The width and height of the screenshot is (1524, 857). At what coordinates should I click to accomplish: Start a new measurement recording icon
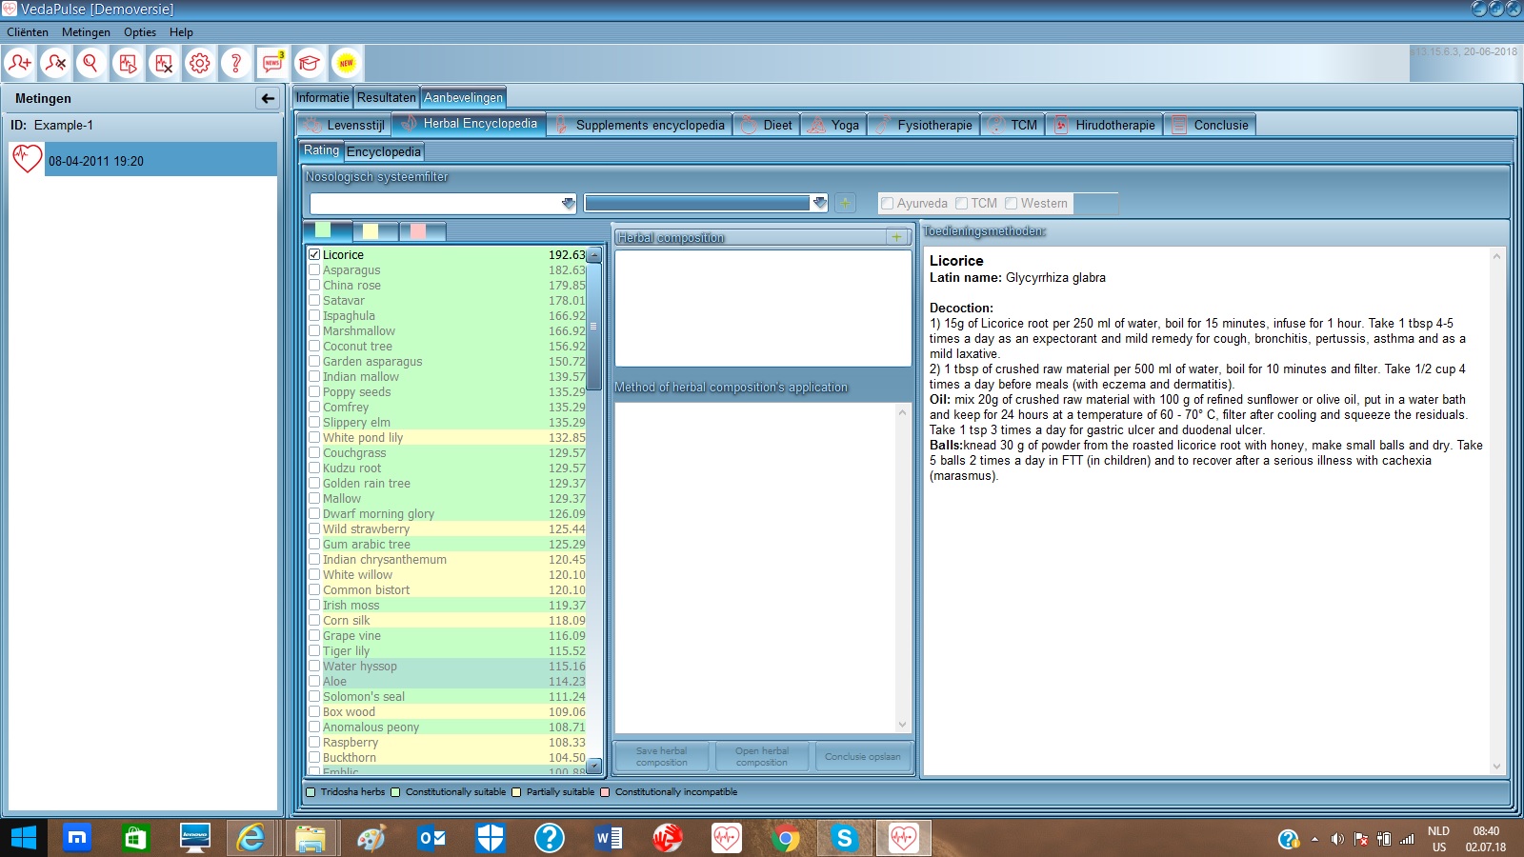click(x=127, y=64)
